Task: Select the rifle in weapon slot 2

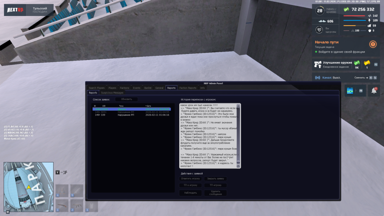Action: [x=77, y=206]
